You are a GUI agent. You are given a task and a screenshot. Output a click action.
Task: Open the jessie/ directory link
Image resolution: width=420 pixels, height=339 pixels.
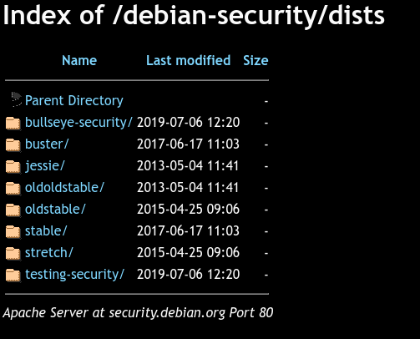click(x=45, y=166)
